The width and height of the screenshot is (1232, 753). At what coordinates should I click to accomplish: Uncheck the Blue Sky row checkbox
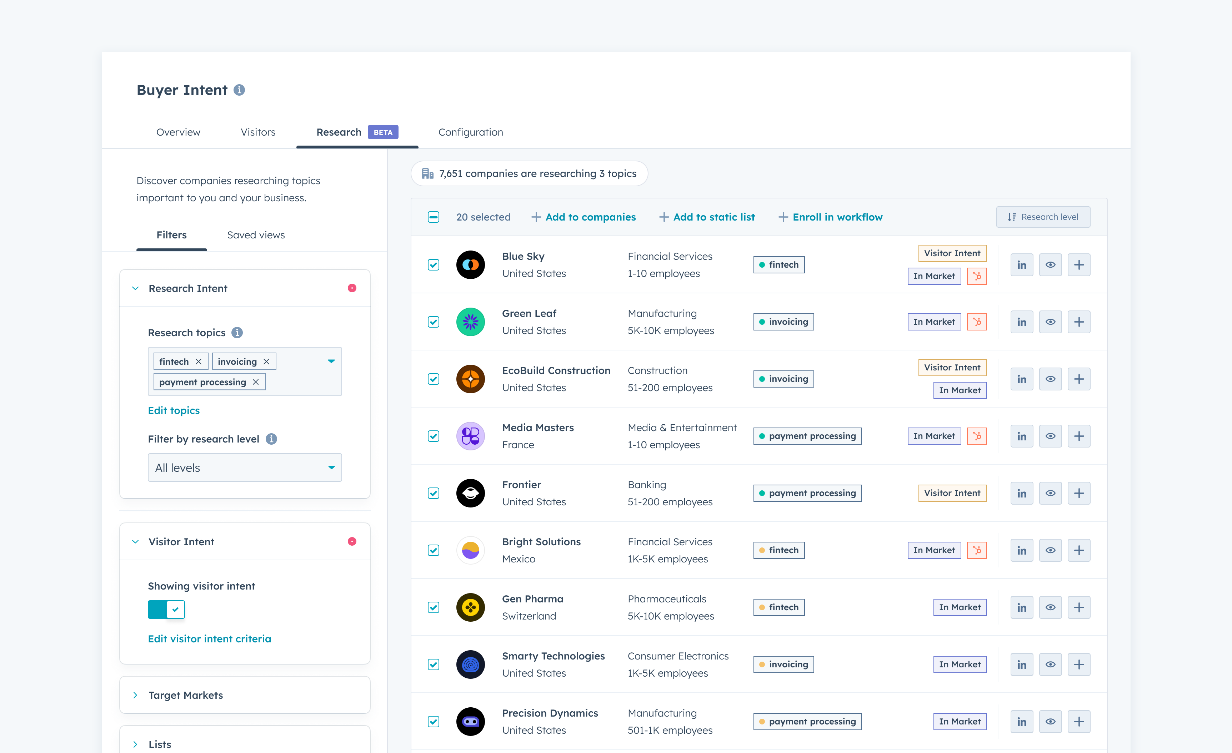(x=434, y=265)
